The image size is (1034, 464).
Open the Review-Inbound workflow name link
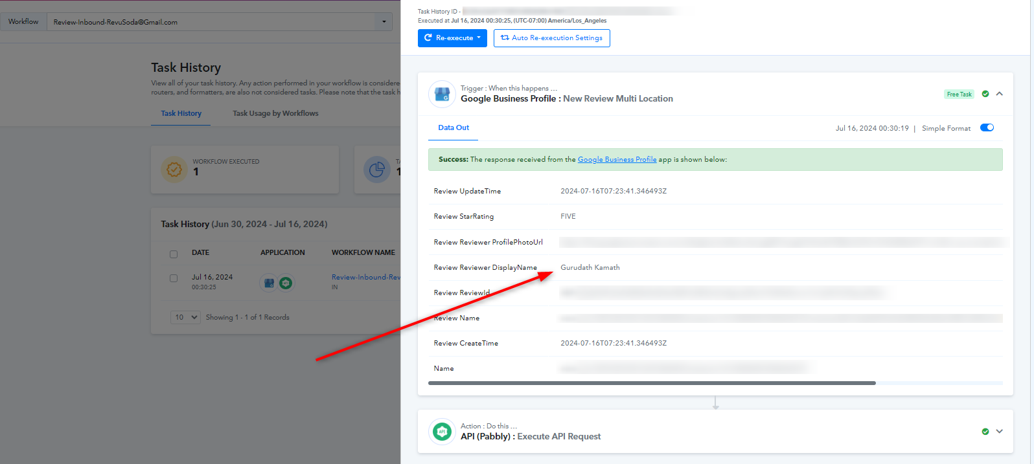[x=366, y=277]
